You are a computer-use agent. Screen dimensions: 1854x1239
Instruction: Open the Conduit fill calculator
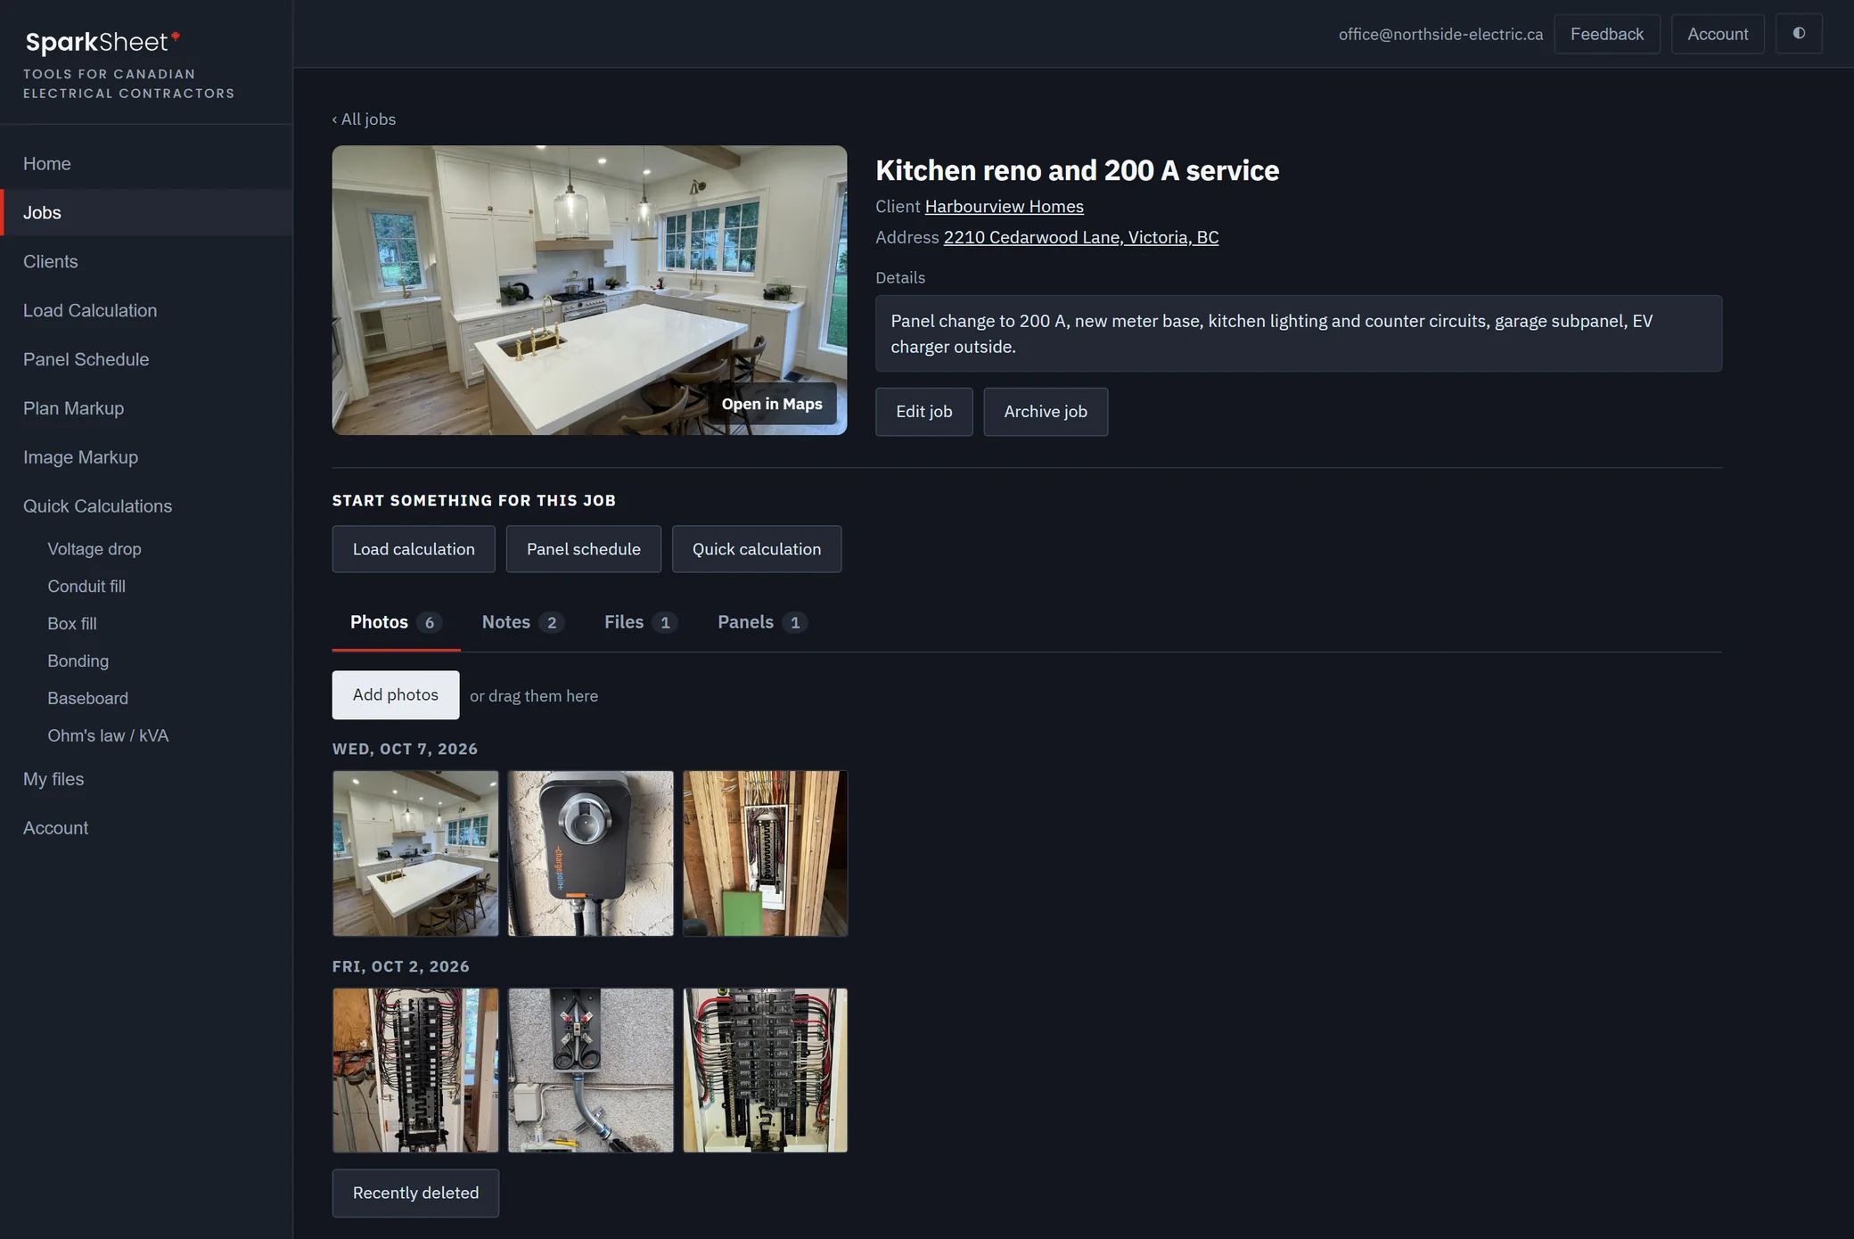tap(86, 587)
